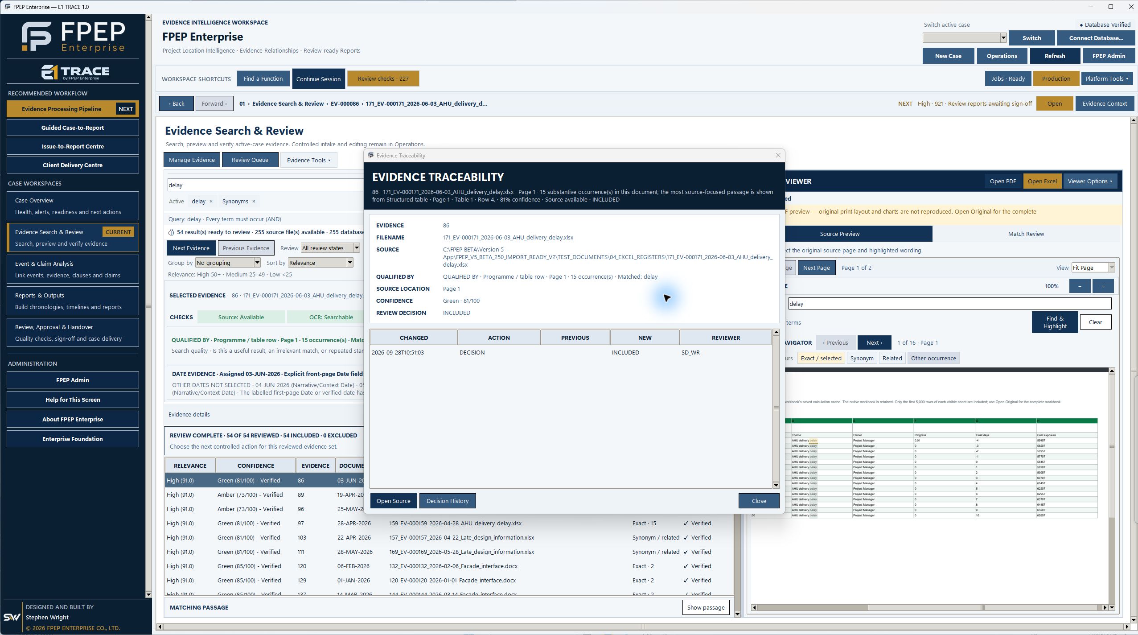Click the traceability table vertical scrollbar
Viewport: 1138px width, 635px height.
(776, 408)
